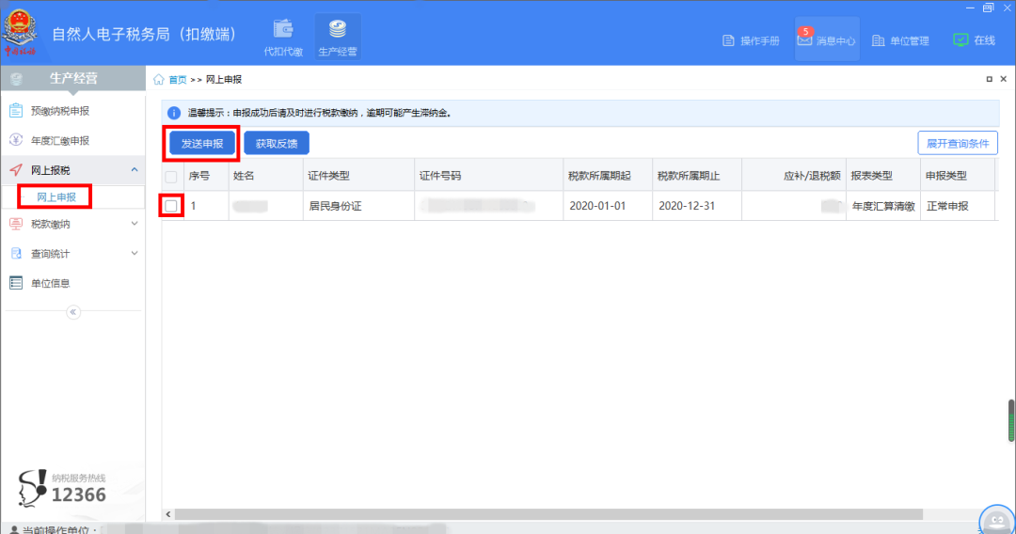The width and height of the screenshot is (1016, 534).
Task: Check the row 1 checkbox
Action: point(171,206)
